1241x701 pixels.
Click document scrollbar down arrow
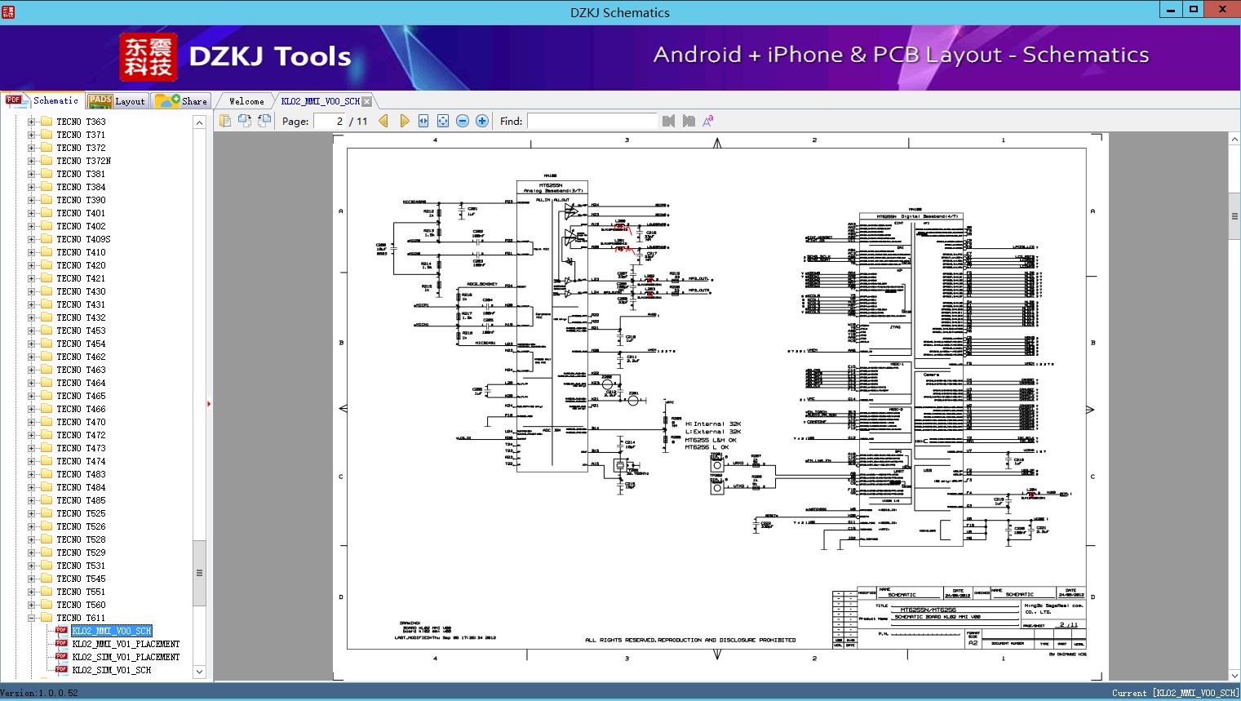point(1234,675)
